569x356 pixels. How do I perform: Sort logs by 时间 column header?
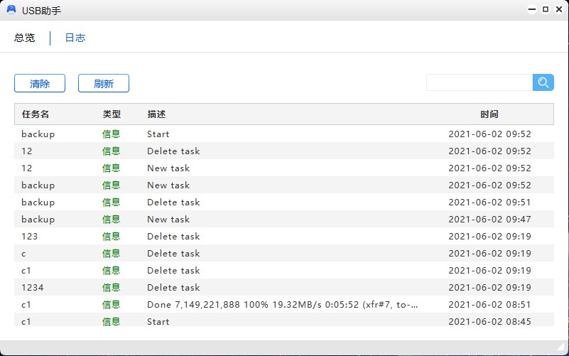pos(489,114)
